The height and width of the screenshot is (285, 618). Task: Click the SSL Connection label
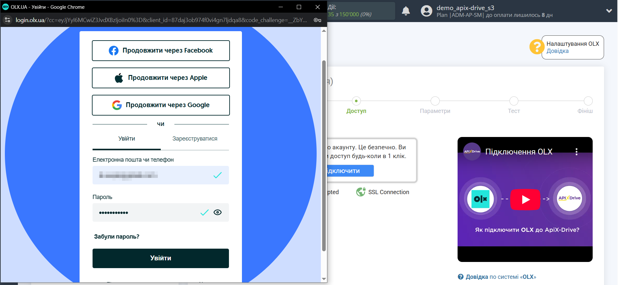389,192
